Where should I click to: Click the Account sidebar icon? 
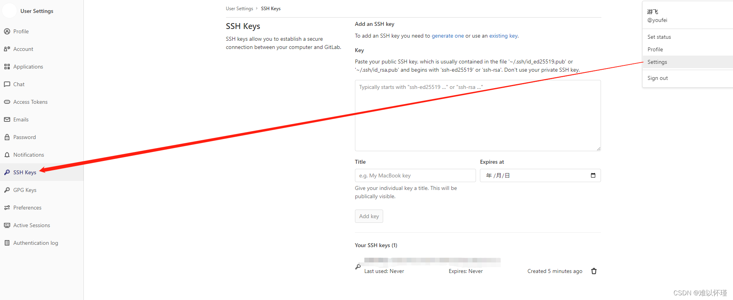(7, 49)
